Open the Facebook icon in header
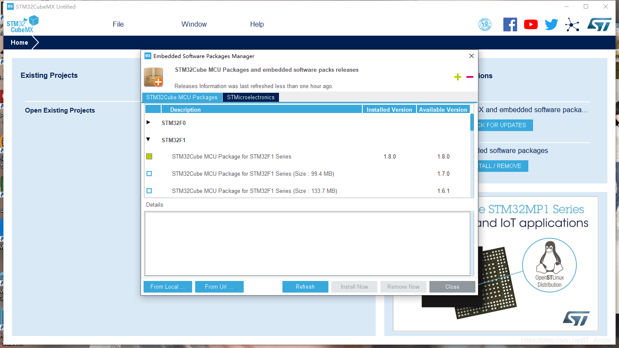The height and width of the screenshot is (348, 619). click(x=510, y=24)
